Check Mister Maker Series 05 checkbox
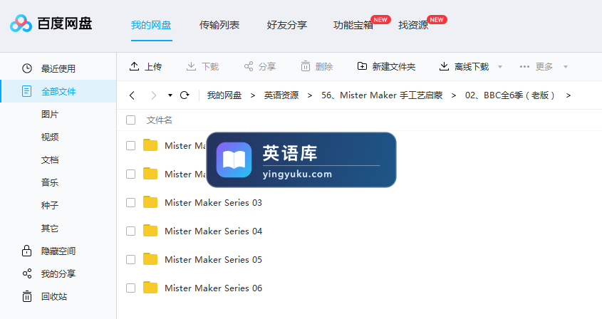602x319 pixels. click(130, 259)
